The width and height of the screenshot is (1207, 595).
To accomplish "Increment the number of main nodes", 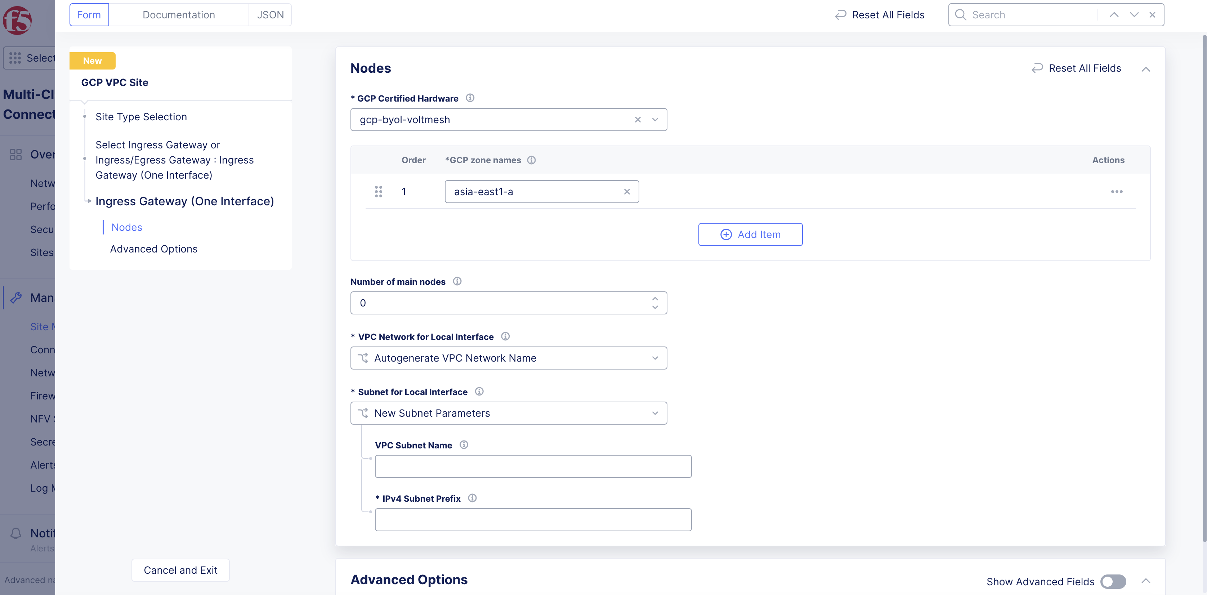I will (x=655, y=299).
